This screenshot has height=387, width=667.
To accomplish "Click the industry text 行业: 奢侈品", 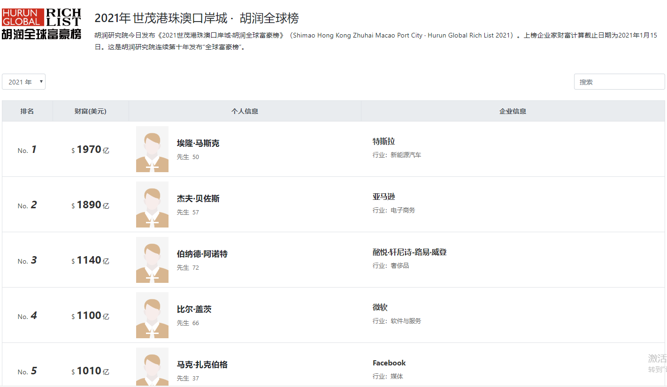I will [x=391, y=266].
